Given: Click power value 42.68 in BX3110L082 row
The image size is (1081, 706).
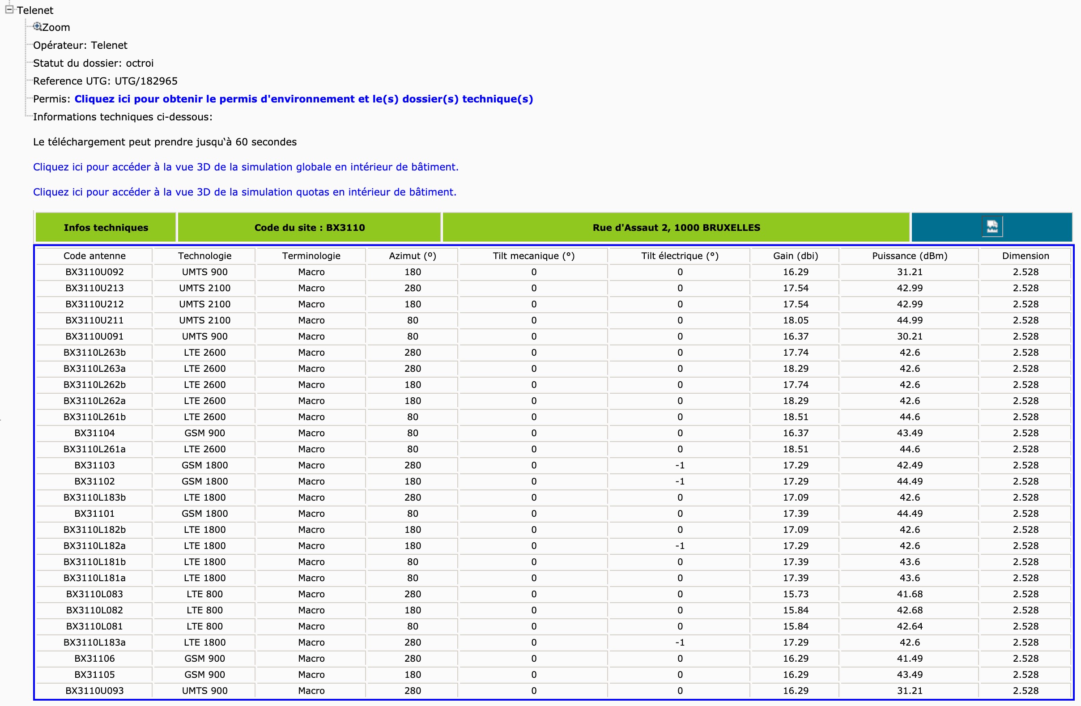Looking at the screenshot, I should click(x=909, y=611).
